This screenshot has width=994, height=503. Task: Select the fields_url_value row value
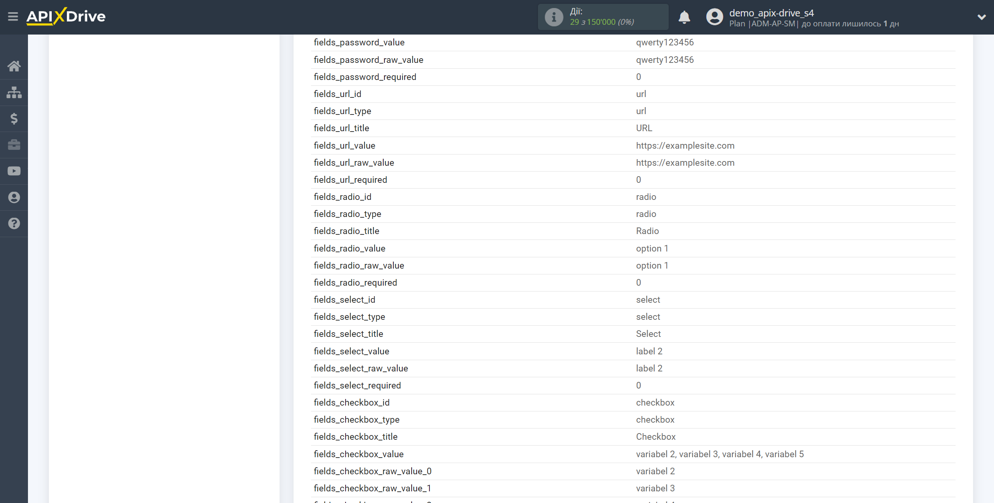[x=685, y=146]
